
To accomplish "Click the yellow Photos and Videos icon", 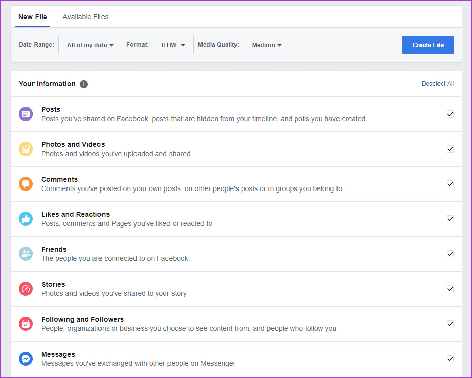I will click(26, 149).
